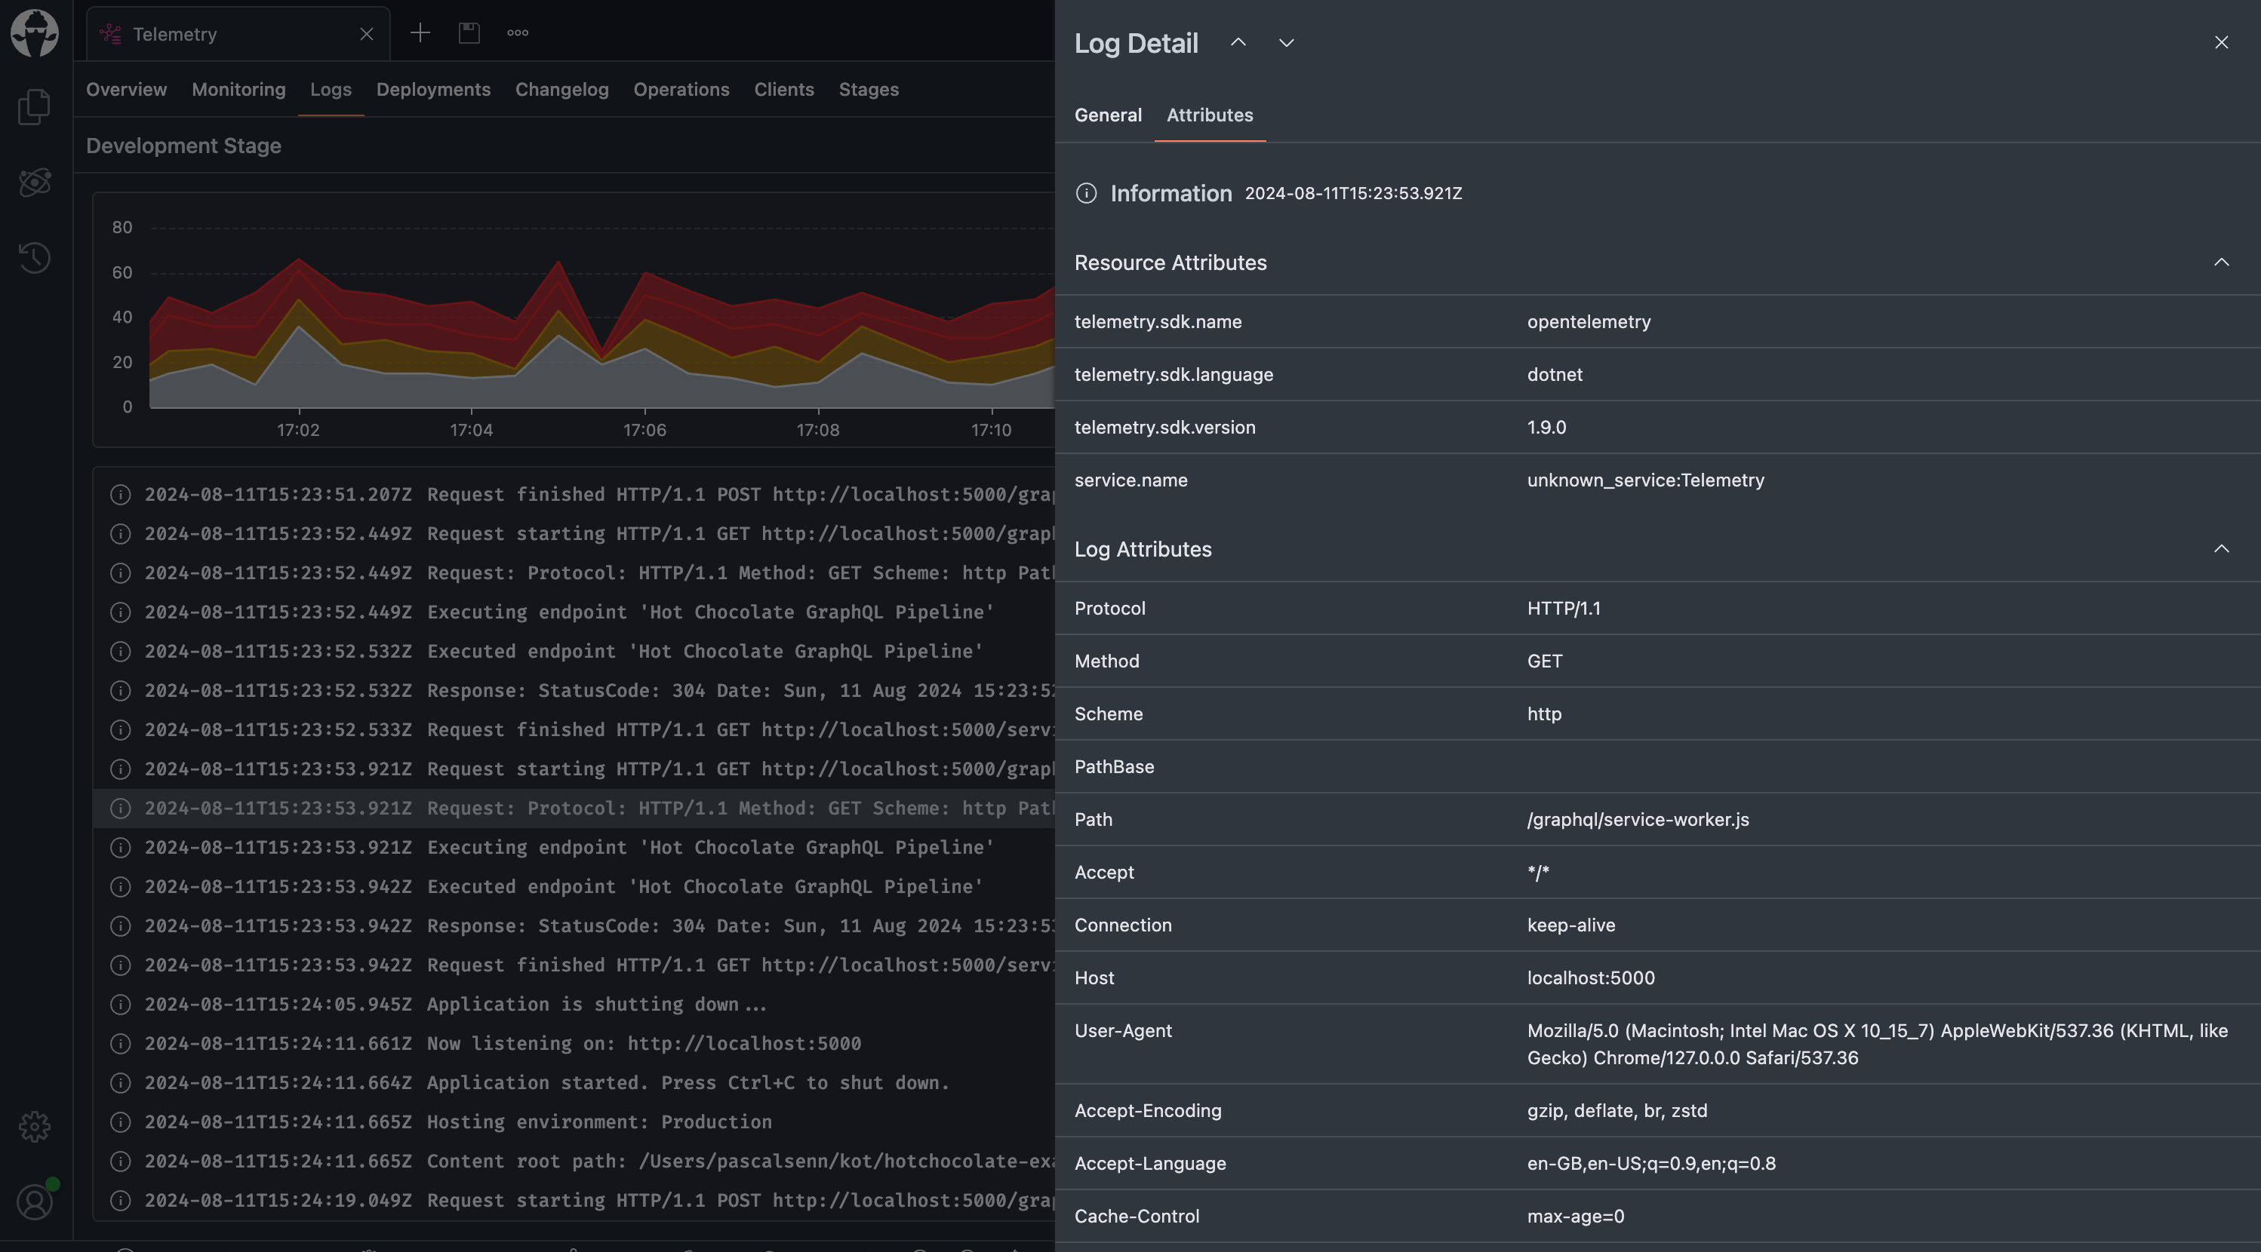Click the 'en-GB,en-US;q=0.9,en;q=0.8' Accept-Language value
The image size is (2261, 1252).
[1651, 1164]
